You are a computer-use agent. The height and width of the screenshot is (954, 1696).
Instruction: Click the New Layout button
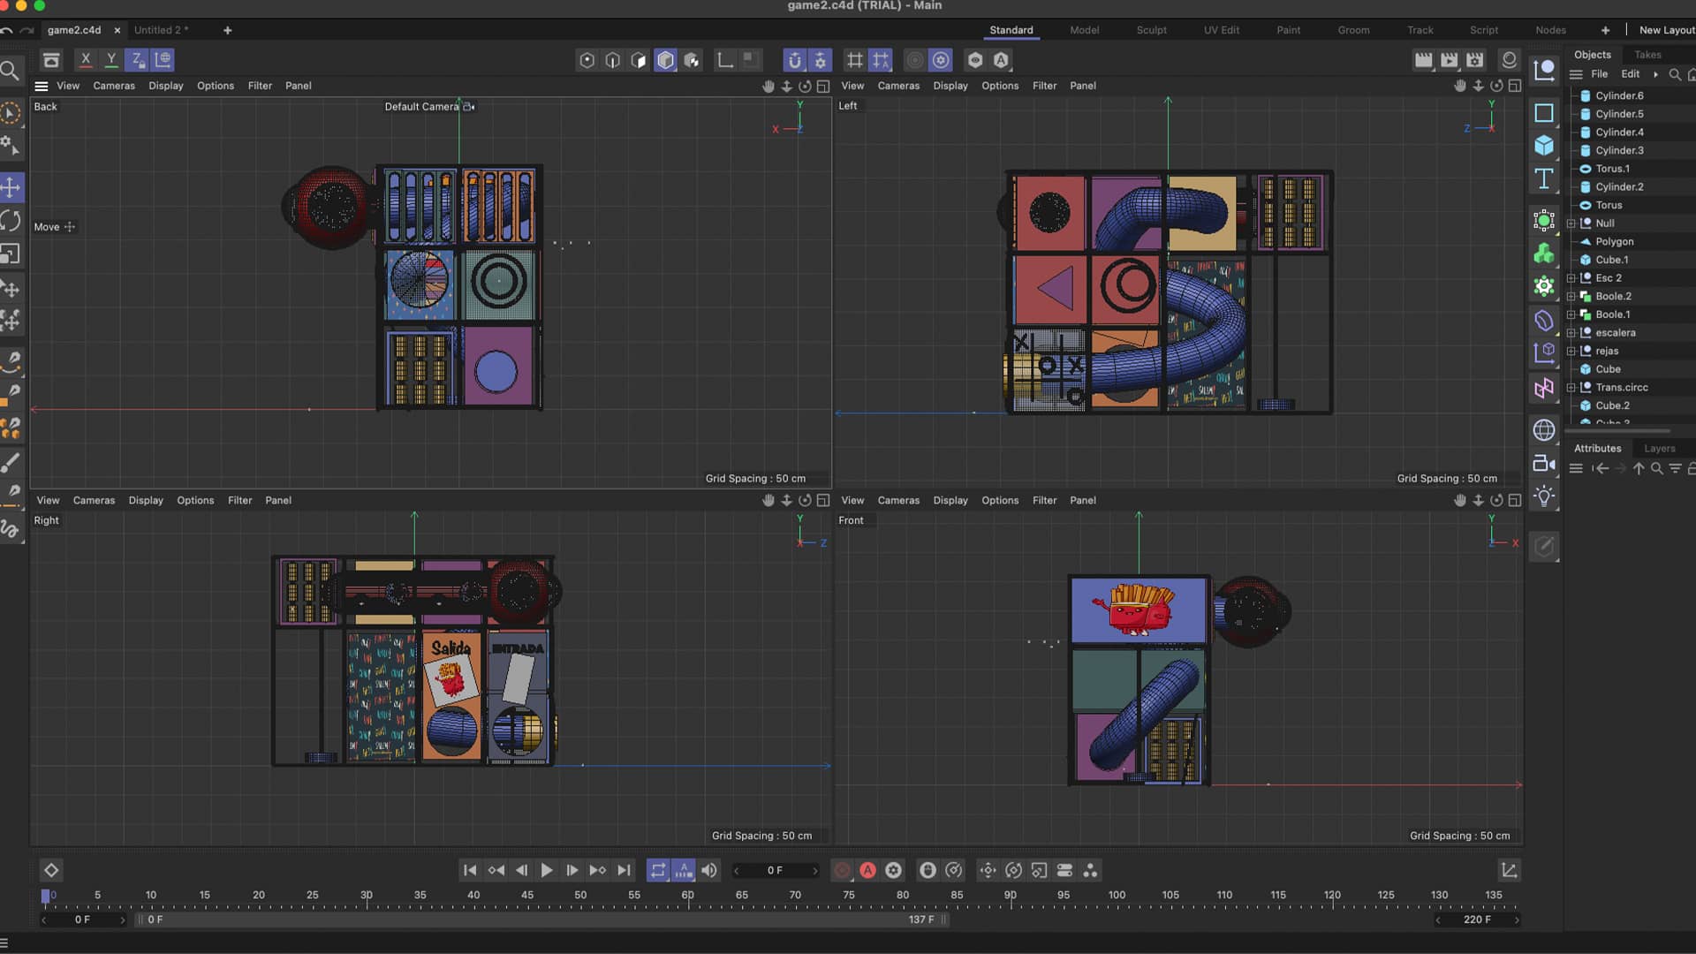click(1666, 30)
